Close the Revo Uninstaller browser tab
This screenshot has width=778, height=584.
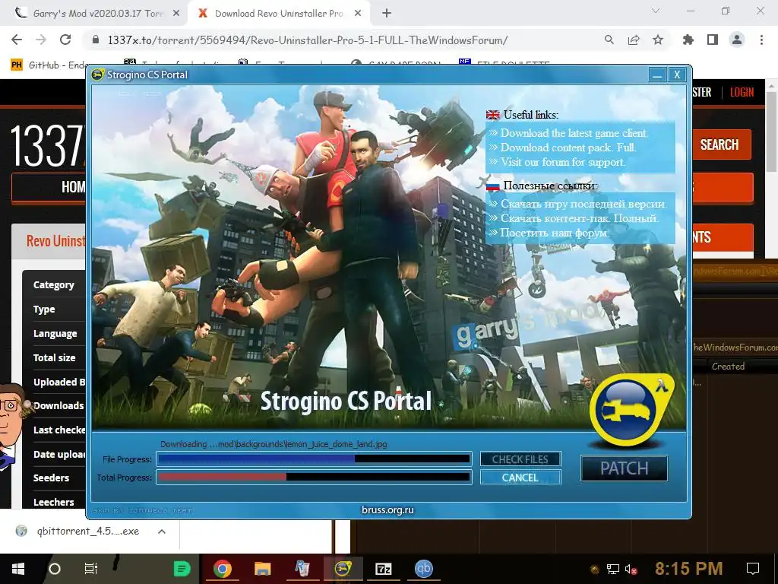tap(358, 14)
